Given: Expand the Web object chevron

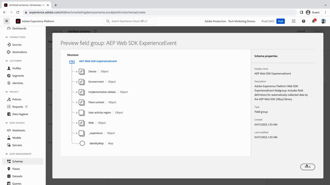Looking at the screenshot, I should click(77, 123).
